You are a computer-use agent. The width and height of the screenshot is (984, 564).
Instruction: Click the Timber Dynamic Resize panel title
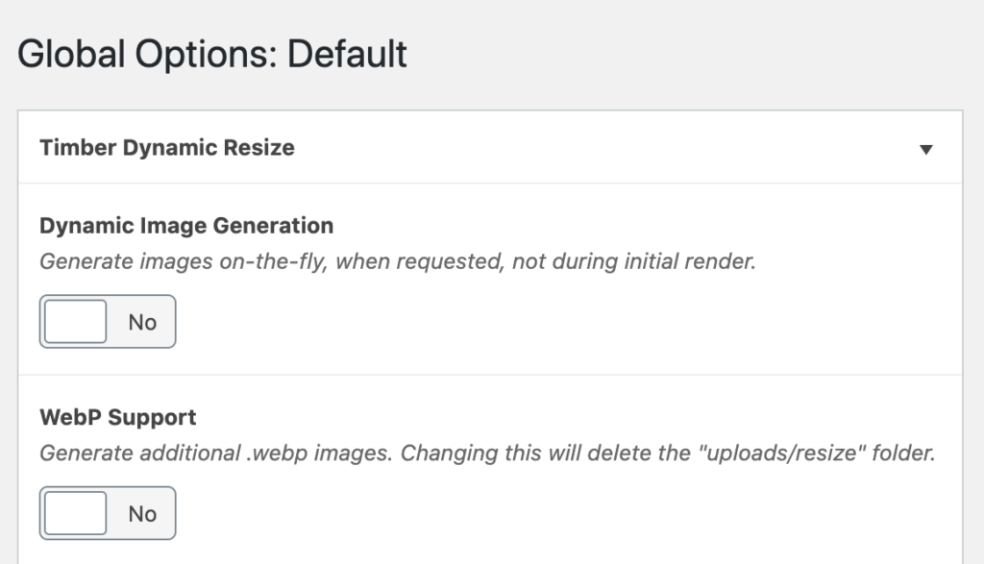[167, 148]
